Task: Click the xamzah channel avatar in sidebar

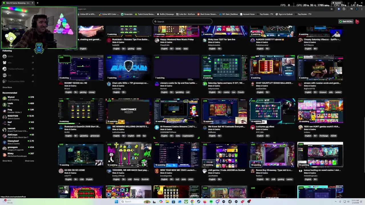Action: tap(5, 130)
